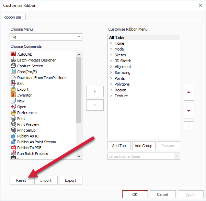The image size is (206, 201).
Task: Click the Publish As ICF icon
Action: [13, 136]
